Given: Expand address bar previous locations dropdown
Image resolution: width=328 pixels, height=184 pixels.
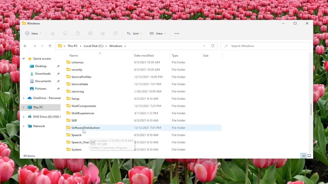Looking at the screenshot, I should click(204, 46).
